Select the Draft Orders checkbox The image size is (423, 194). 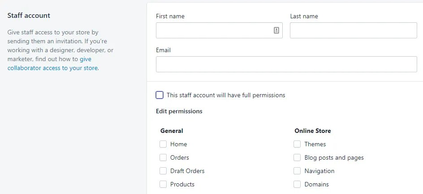point(163,171)
